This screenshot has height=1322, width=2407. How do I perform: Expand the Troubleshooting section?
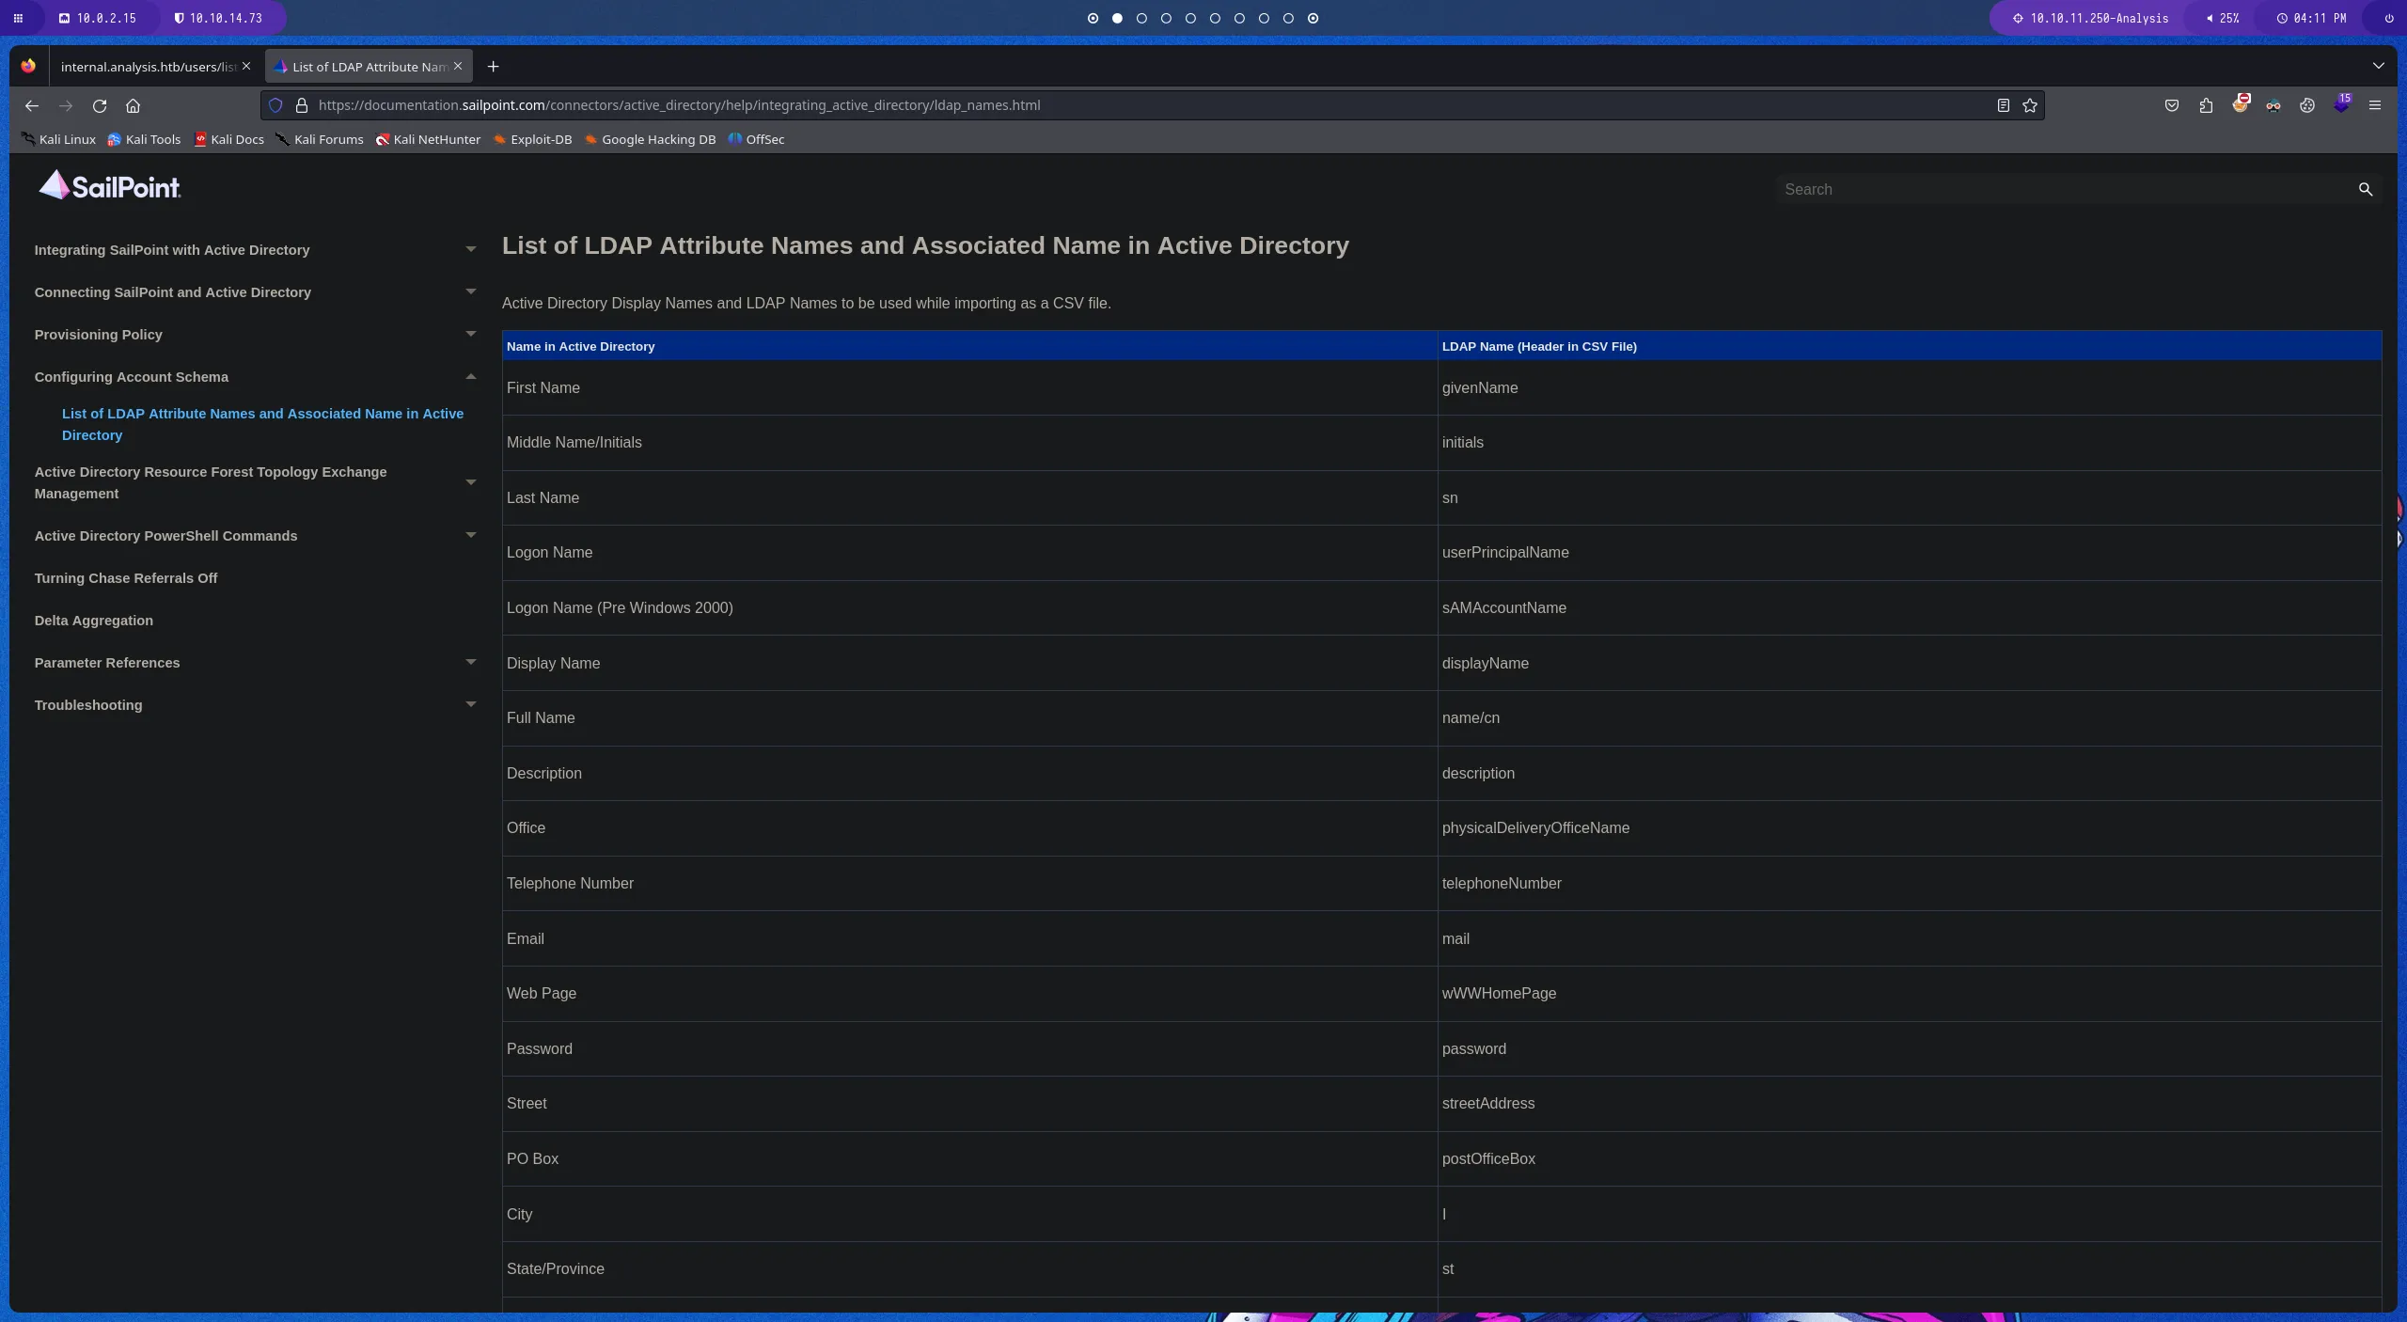[471, 704]
